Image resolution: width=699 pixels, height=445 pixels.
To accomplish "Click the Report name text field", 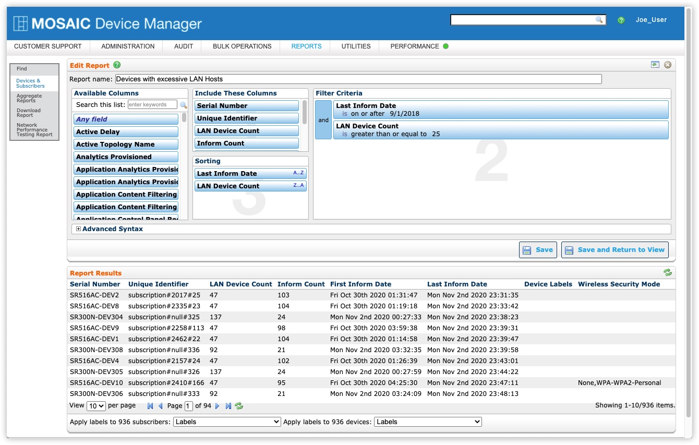I will pyautogui.click(x=358, y=79).
